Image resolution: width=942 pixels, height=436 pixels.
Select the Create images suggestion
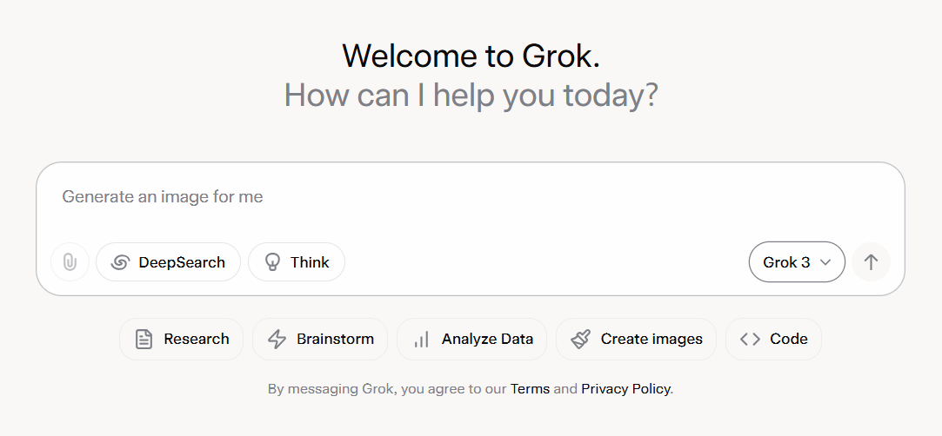pos(636,340)
